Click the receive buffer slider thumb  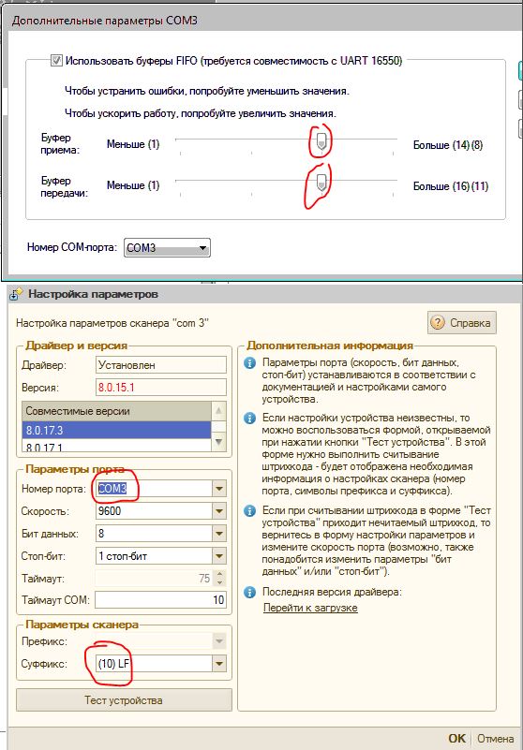pos(321,141)
